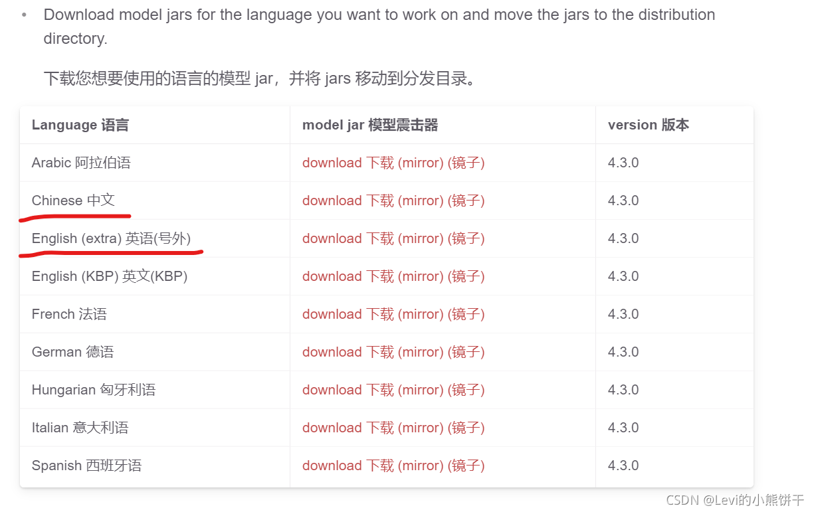Open the mirror link in the Hungarian row
814x512 pixels.
coord(441,390)
